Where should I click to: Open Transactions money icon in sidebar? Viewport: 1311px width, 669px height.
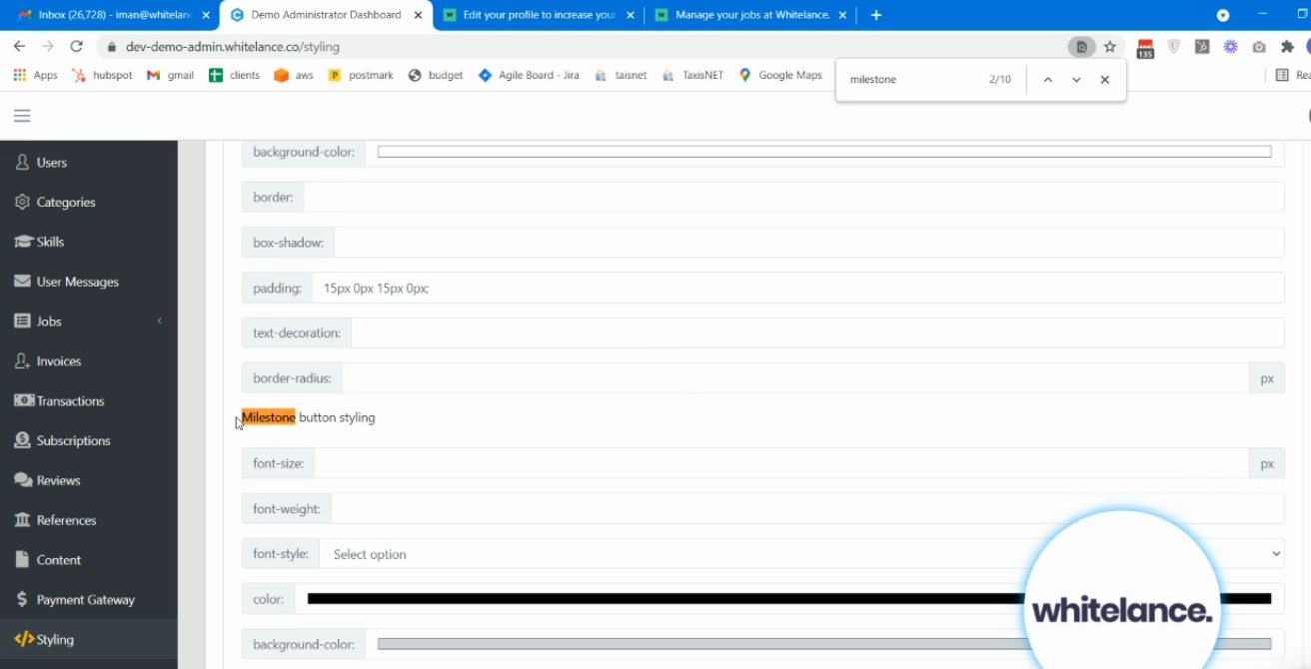pyautogui.click(x=23, y=400)
